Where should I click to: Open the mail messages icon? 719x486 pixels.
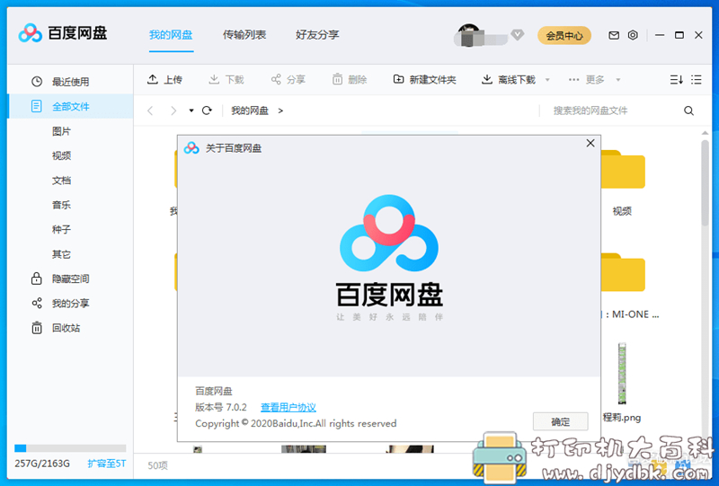[614, 35]
